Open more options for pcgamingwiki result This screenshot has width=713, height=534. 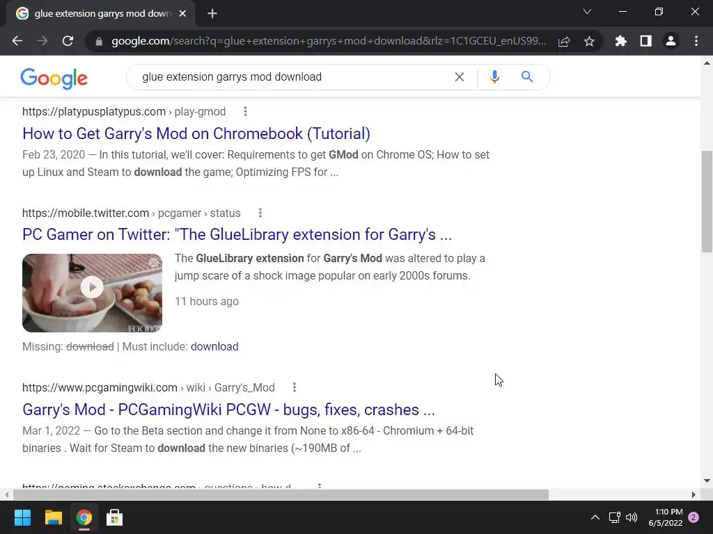pos(295,387)
